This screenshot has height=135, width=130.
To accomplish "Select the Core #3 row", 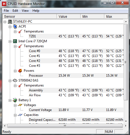I will (x=76, y=66).
